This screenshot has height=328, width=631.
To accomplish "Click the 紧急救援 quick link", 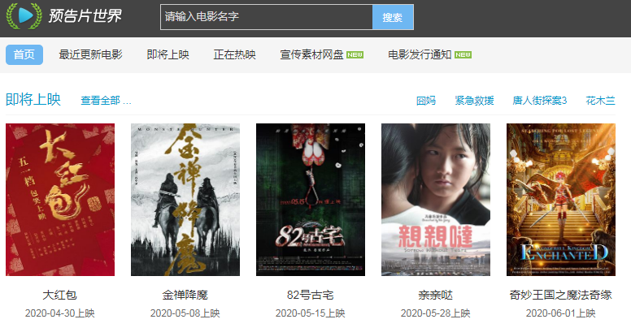I will (x=474, y=101).
